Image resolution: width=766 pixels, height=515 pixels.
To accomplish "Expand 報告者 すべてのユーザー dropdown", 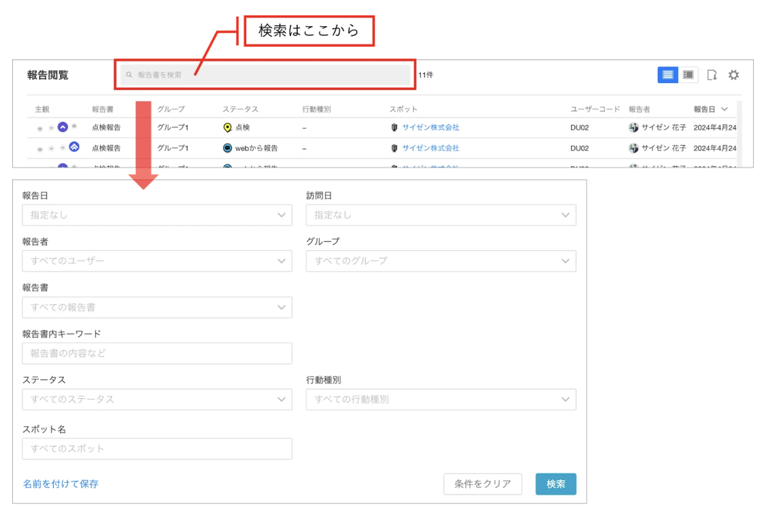I will point(157,261).
